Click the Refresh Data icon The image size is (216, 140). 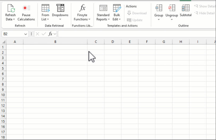point(11,8)
